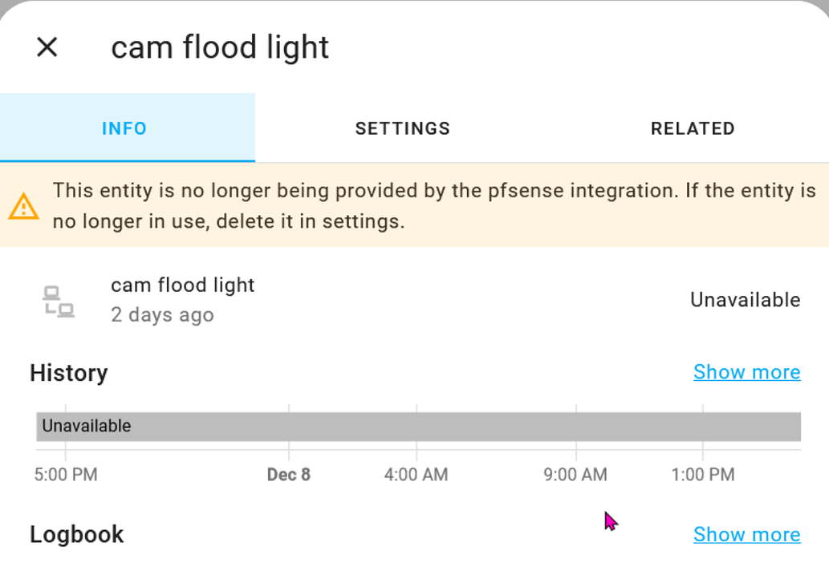
Task: Click the pfsense integration warning banner
Action: (414, 206)
